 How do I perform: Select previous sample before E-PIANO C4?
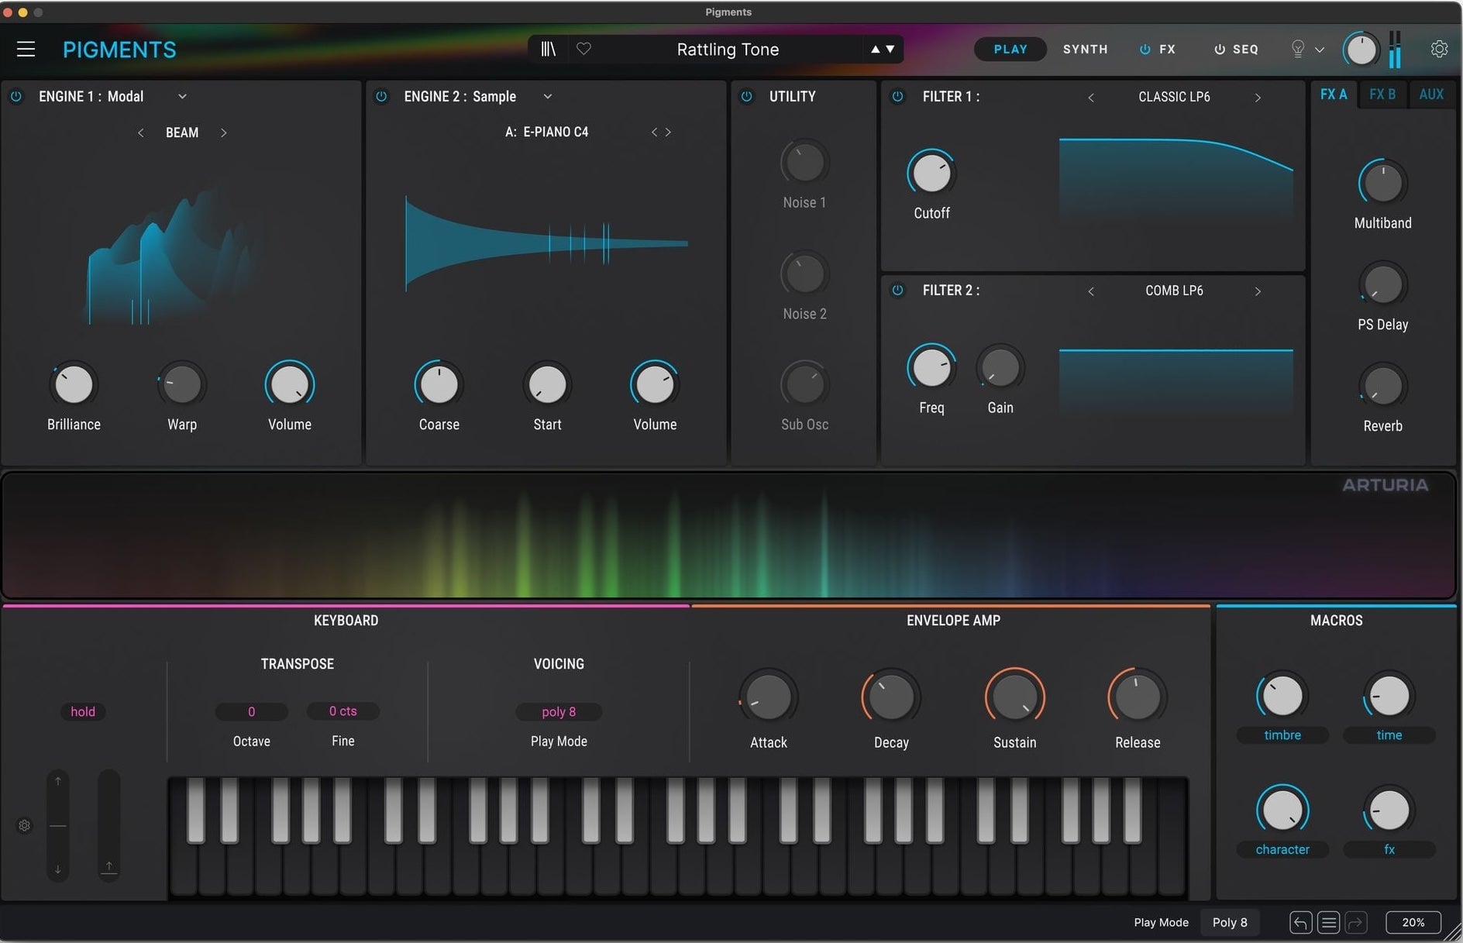[x=654, y=133]
